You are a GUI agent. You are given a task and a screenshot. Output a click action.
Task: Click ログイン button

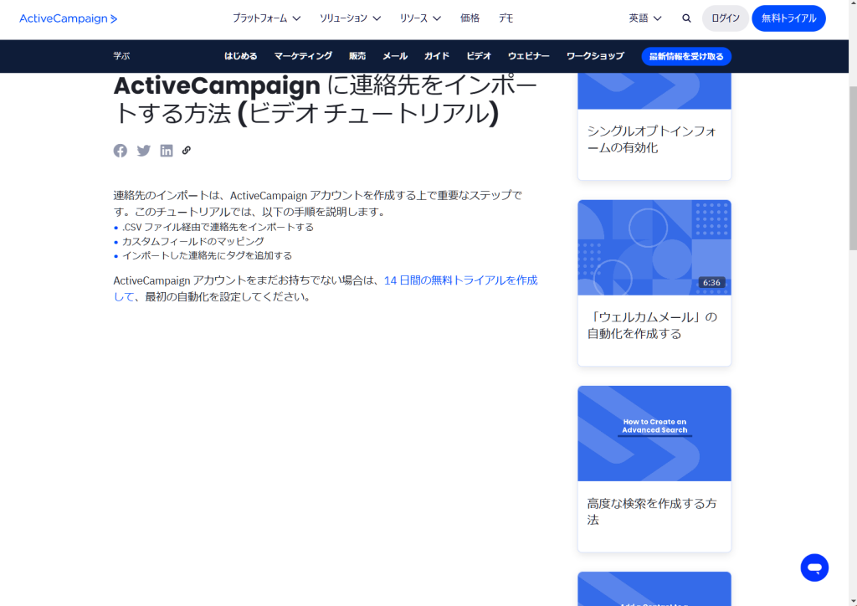(726, 18)
